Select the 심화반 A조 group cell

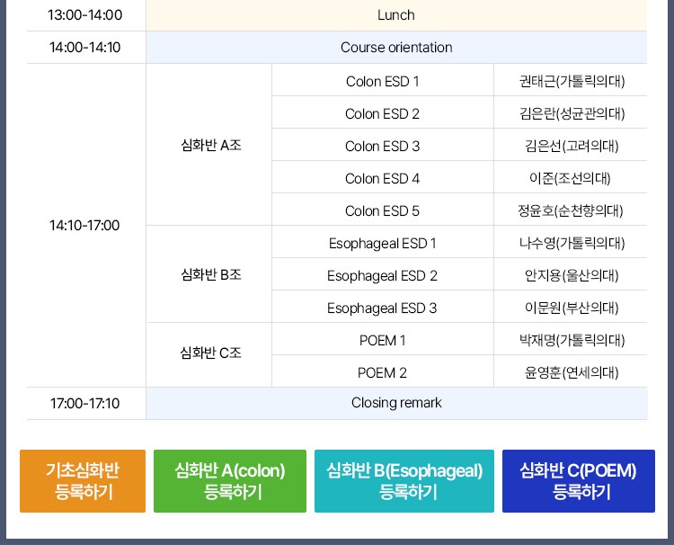coord(208,145)
